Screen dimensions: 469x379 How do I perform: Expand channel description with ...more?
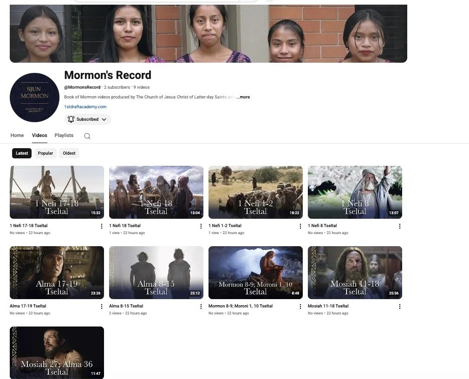coord(243,97)
